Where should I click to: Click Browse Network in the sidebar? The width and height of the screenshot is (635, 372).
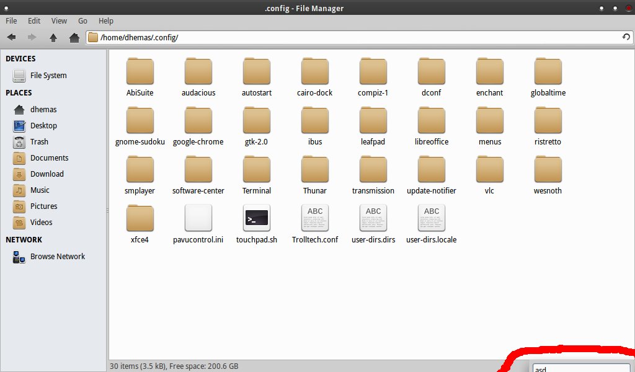(57, 256)
